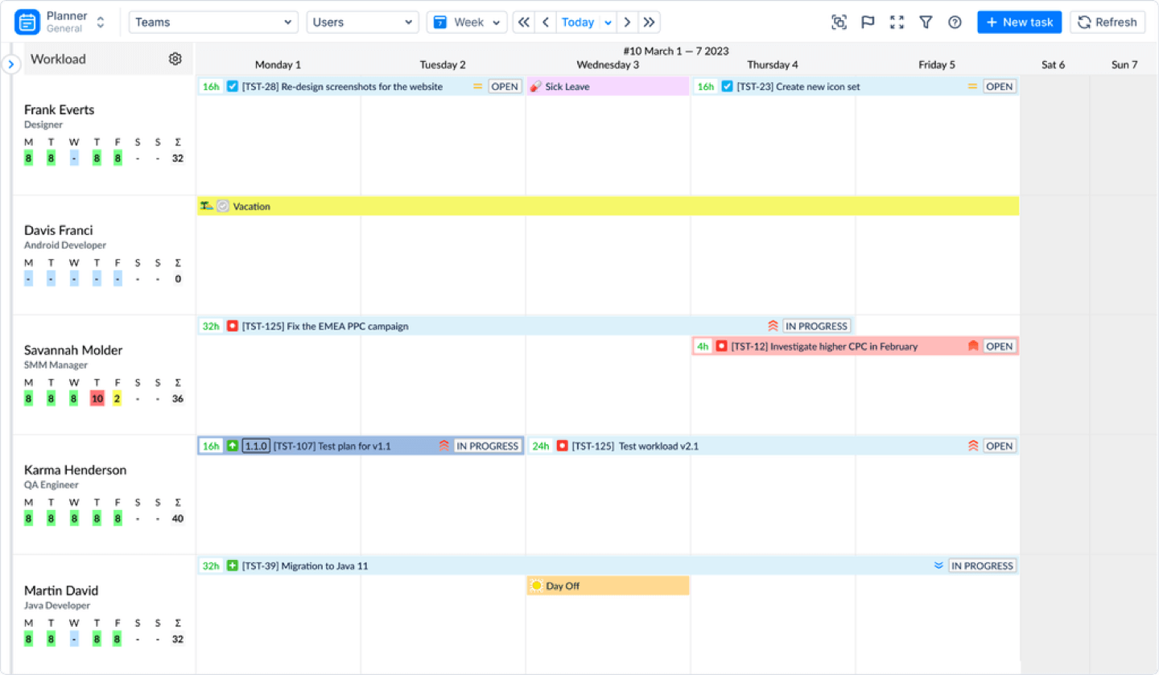Toggle checkbox on TST-23 icon set task

(x=727, y=86)
